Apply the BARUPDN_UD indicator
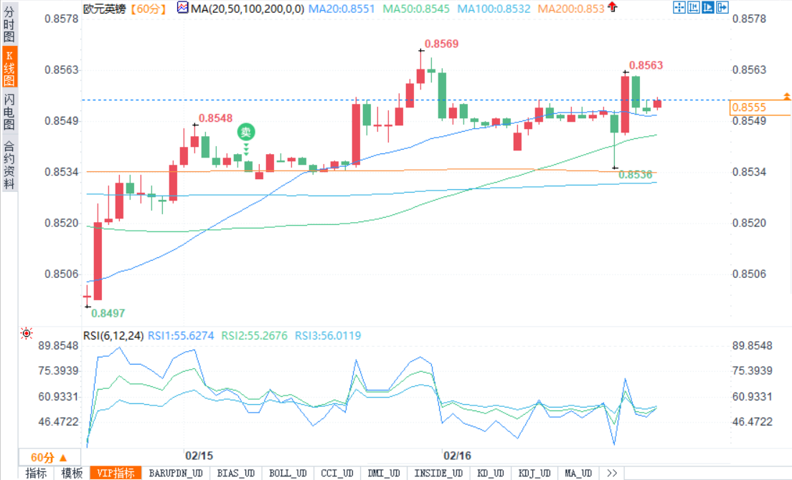This screenshot has width=792, height=480. pos(176,473)
